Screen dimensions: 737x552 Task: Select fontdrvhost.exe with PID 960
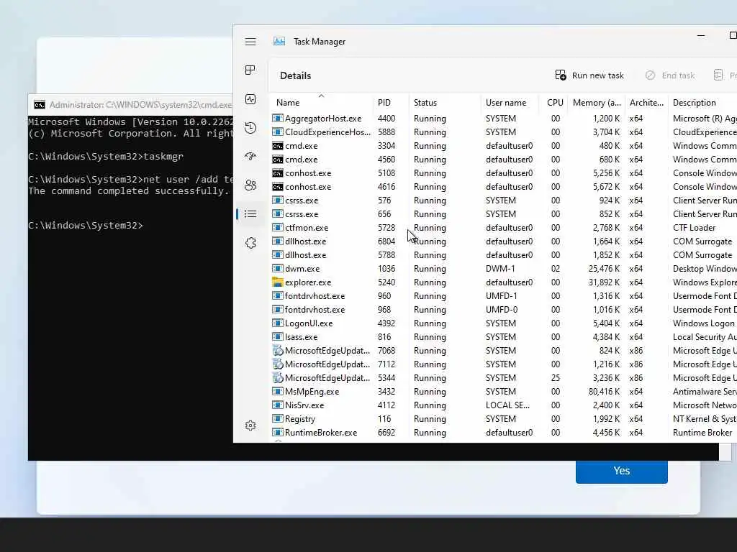point(504,295)
